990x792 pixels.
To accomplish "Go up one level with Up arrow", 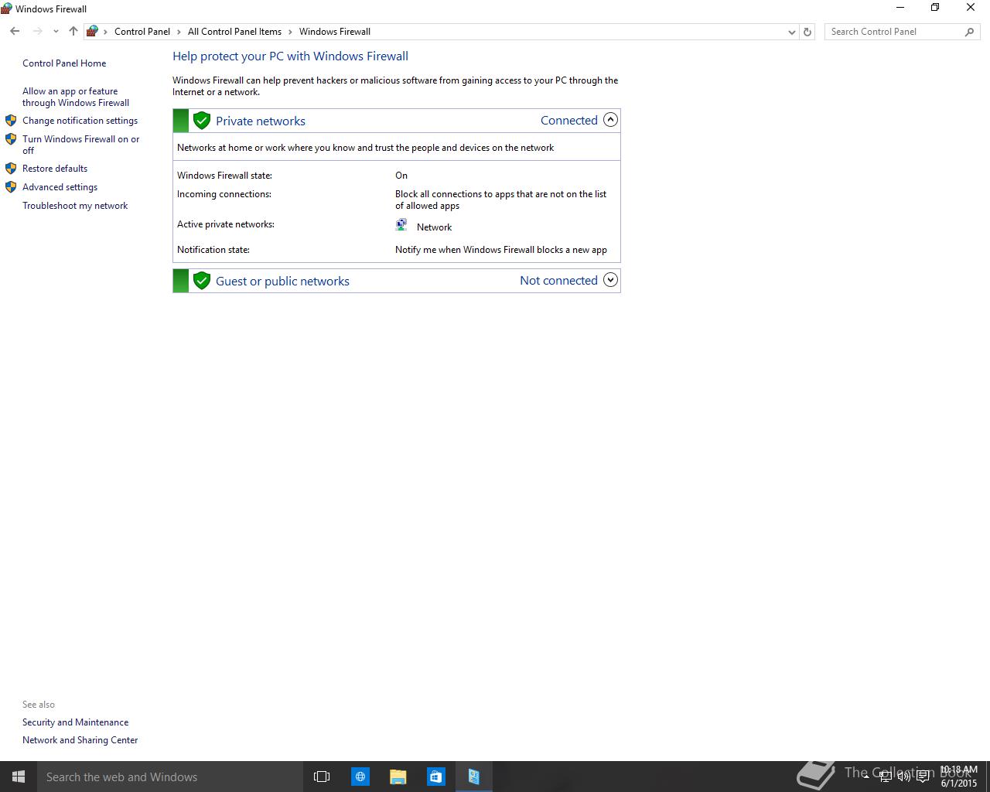I will click(x=73, y=32).
